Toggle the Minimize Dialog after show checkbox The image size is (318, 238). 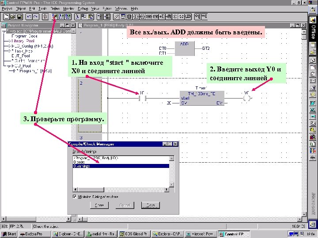click(x=75, y=197)
